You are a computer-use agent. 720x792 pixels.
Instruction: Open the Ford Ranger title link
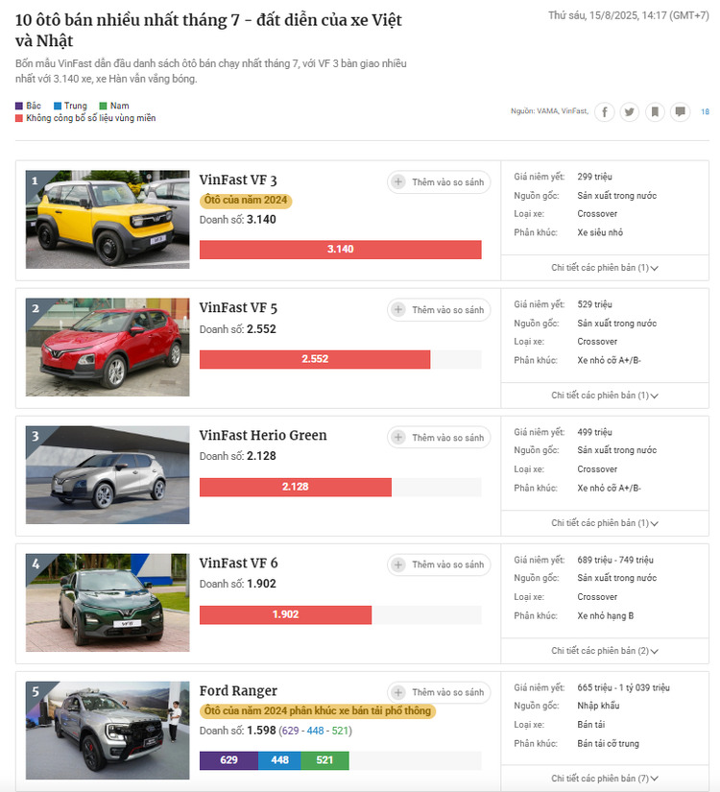238,691
